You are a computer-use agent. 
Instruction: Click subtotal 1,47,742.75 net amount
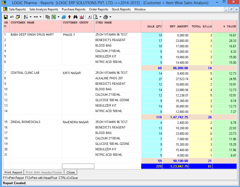click(x=176, y=117)
